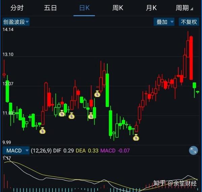Open the 叠加 overlay dropdown
This screenshot has width=202, height=192.
pos(164,22)
